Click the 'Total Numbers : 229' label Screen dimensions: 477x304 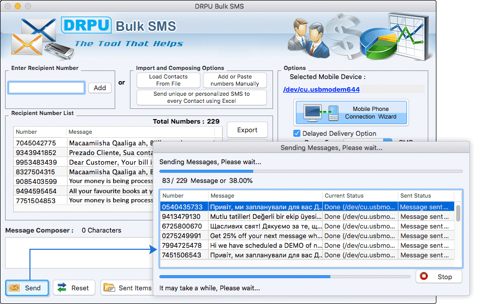point(186,122)
